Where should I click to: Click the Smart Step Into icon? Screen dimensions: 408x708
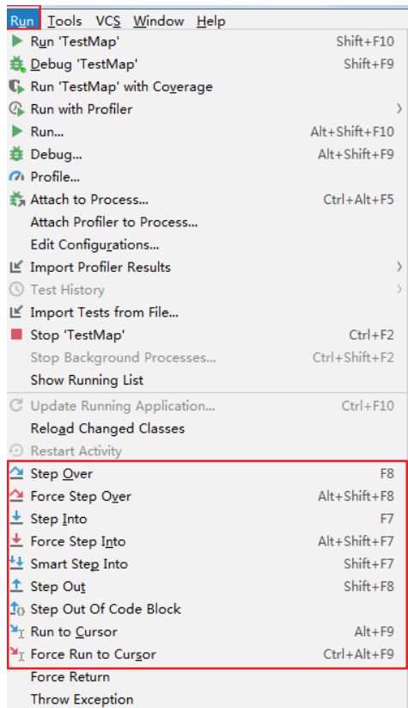(16, 563)
